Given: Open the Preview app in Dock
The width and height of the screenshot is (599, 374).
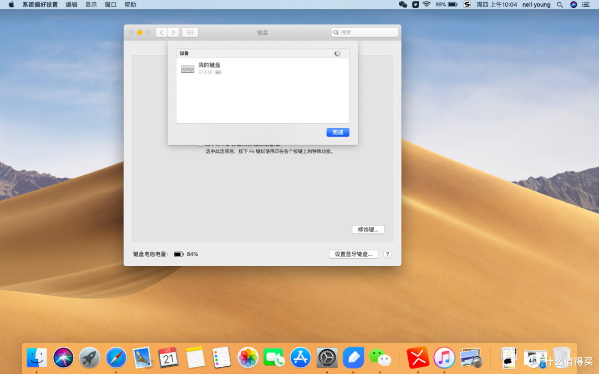Looking at the screenshot, I should [x=471, y=358].
